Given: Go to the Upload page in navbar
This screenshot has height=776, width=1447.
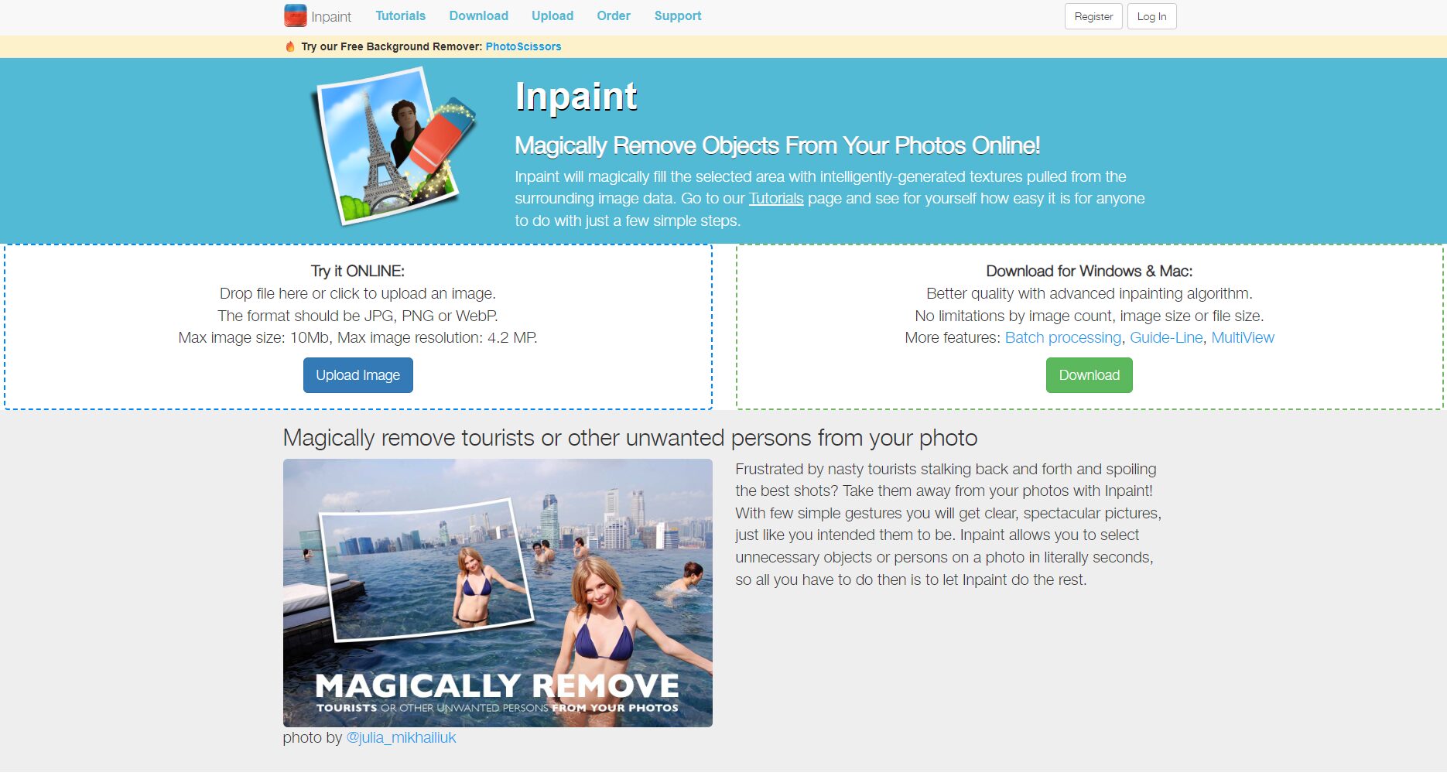Looking at the screenshot, I should [552, 15].
